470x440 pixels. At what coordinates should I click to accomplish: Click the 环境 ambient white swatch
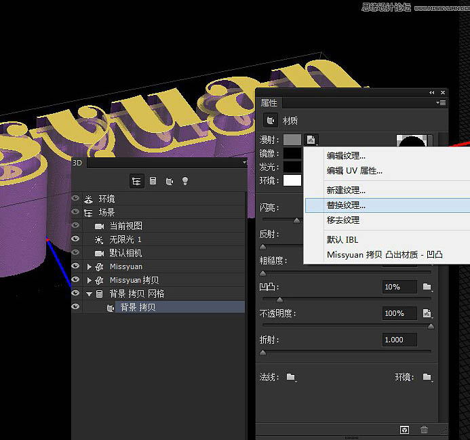pos(292,180)
